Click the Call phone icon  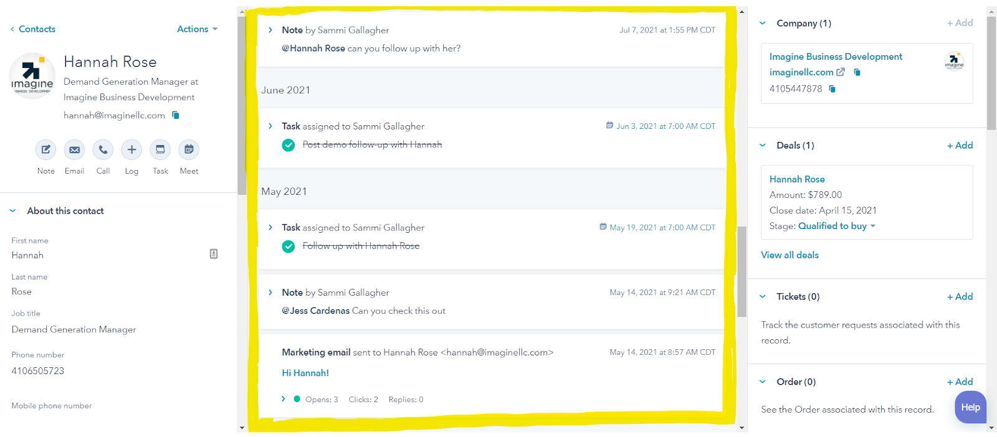point(103,149)
